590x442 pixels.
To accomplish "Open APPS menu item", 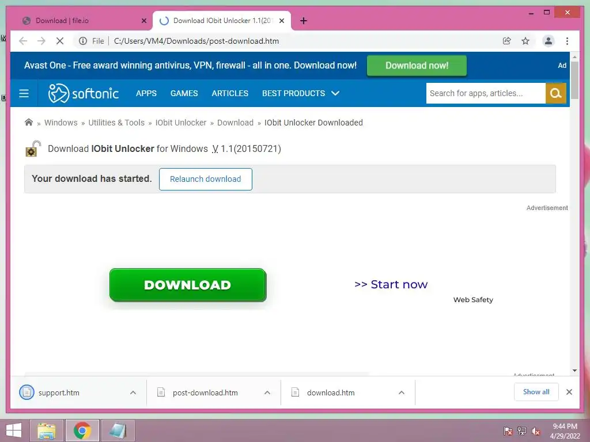I will coord(146,93).
